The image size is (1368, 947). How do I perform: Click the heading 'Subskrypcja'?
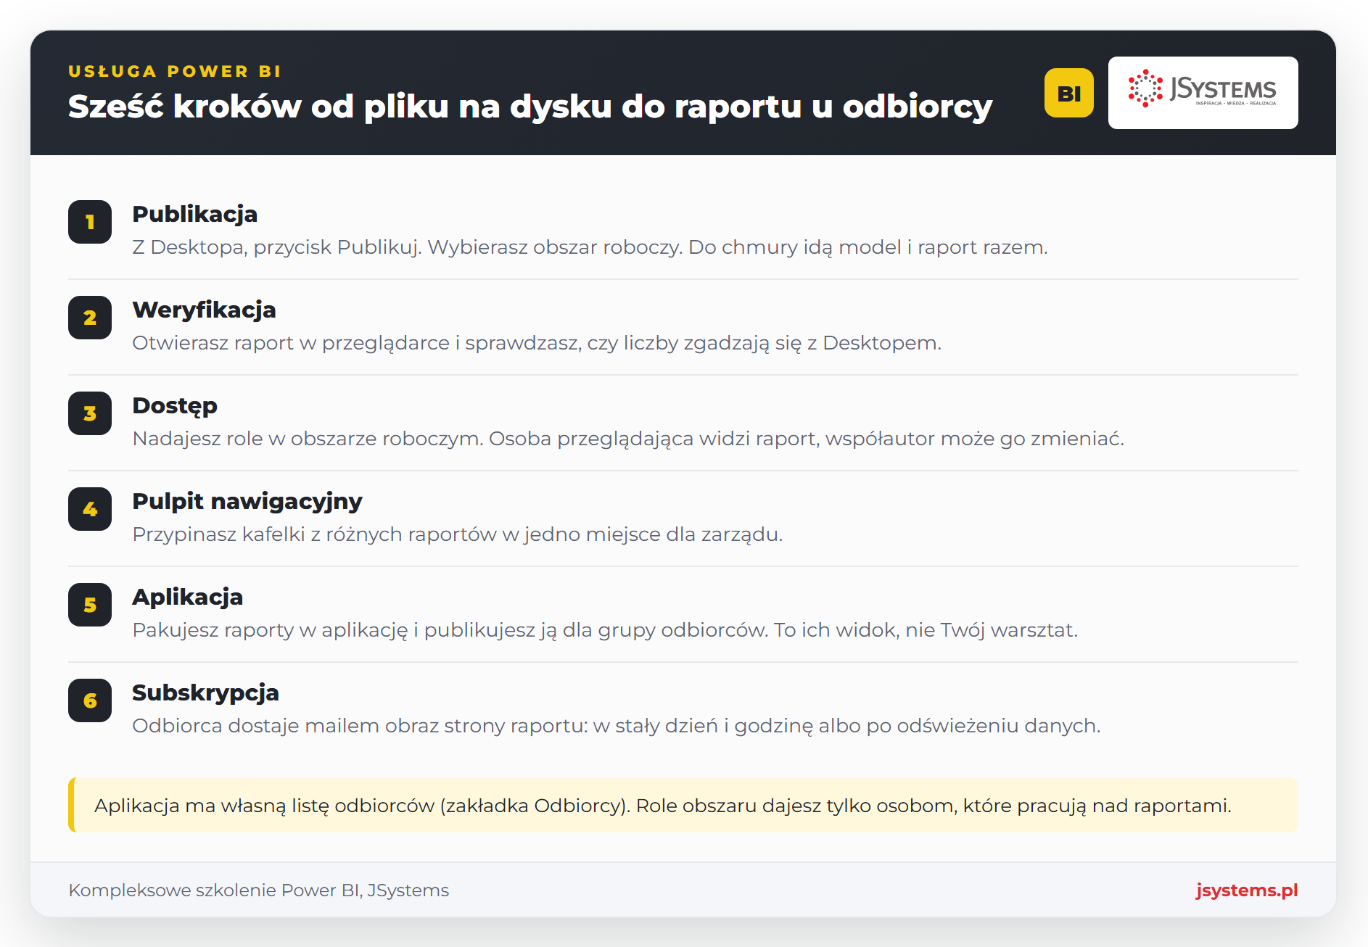205,693
